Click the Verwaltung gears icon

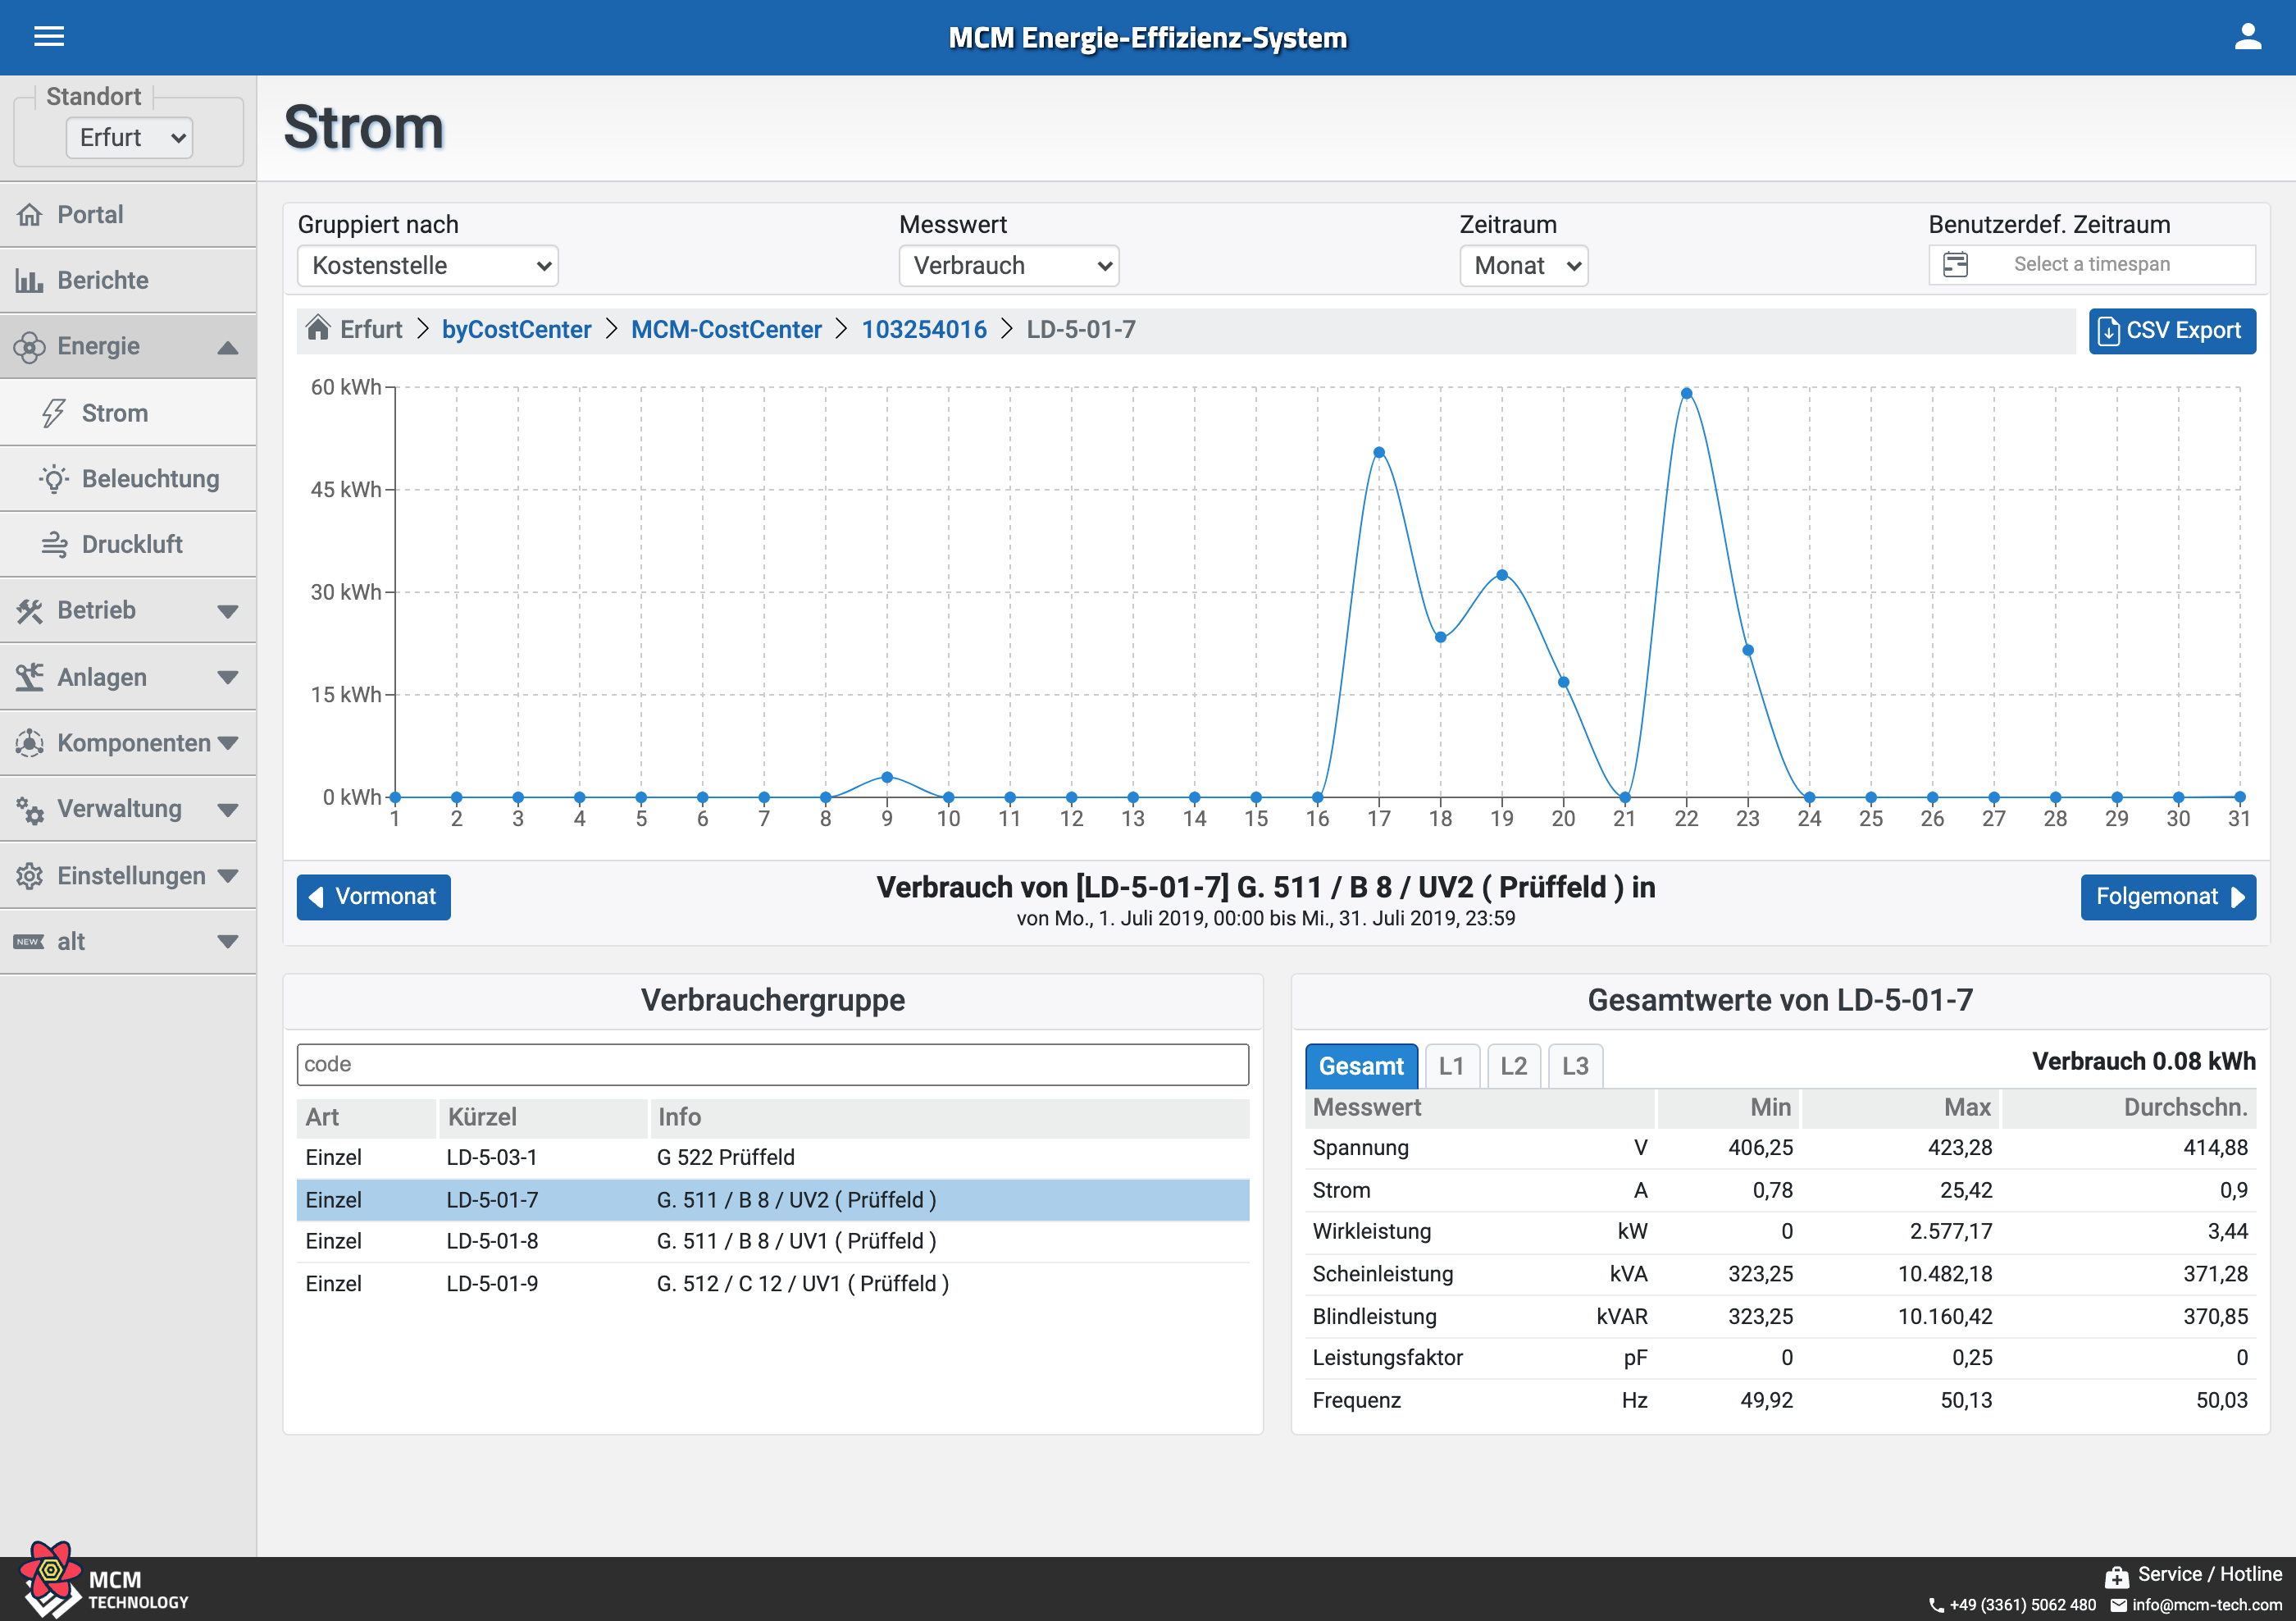tap(30, 810)
